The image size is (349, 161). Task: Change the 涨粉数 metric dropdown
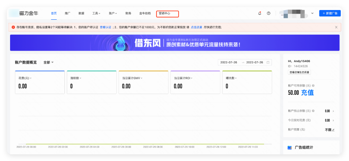click(x=80, y=78)
